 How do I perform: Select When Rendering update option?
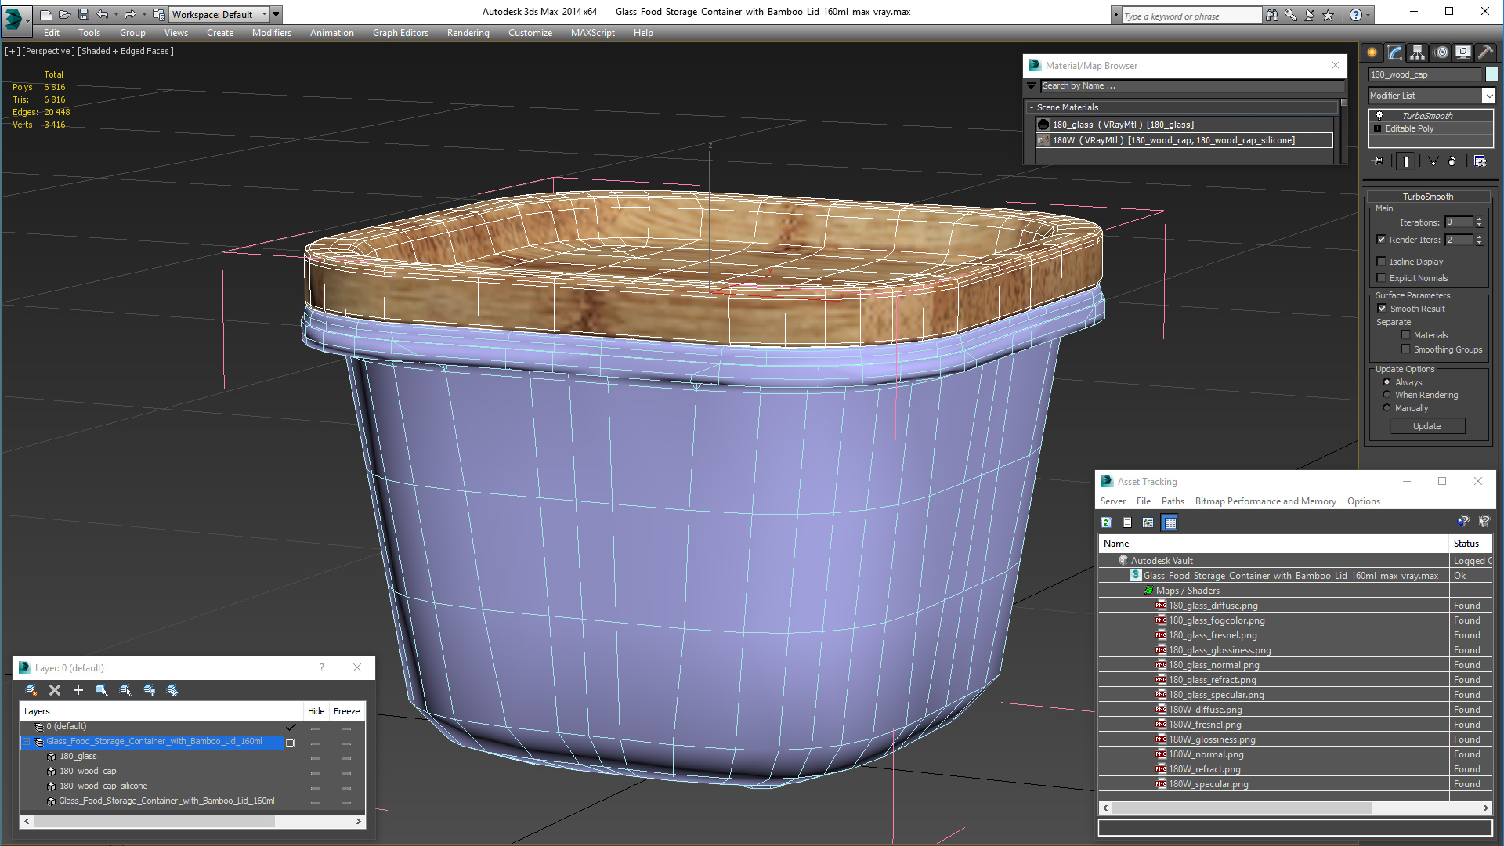pyautogui.click(x=1386, y=395)
